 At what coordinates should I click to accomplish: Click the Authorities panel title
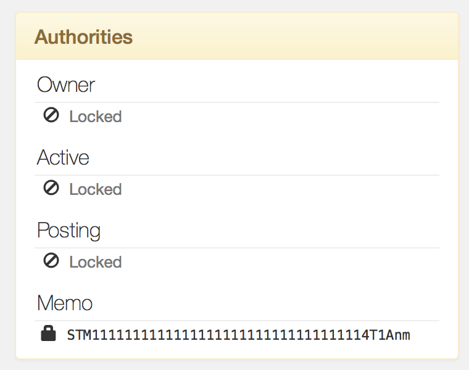coord(83,37)
